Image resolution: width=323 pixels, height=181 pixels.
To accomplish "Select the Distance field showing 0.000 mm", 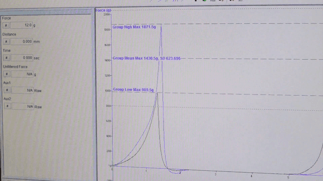I will (x=22, y=41).
